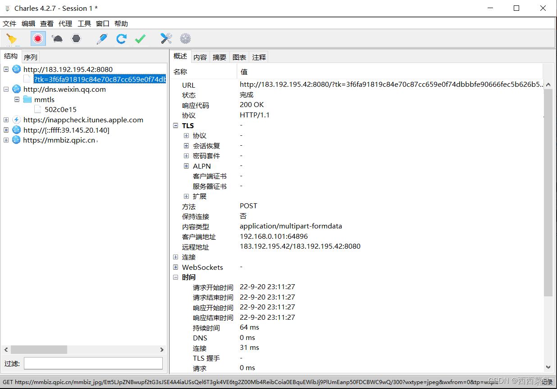Select the 502c0e15 tree entry
The image size is (557, 389).
[60, 109]
